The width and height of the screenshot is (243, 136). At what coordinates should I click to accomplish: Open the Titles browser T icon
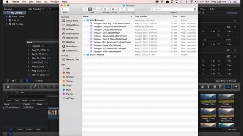(x=208, y=87)
